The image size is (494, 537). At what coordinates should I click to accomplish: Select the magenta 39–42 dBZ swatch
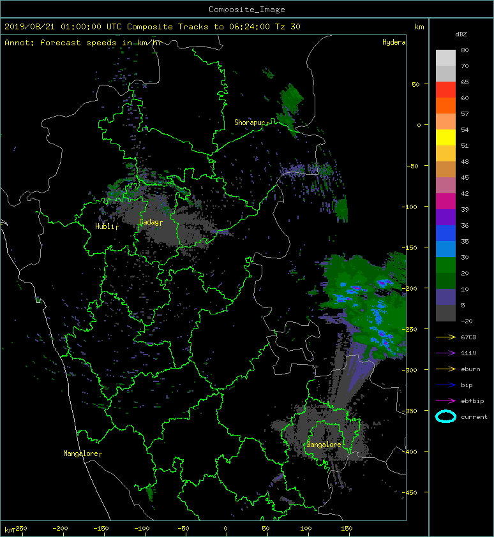(445, 201)
